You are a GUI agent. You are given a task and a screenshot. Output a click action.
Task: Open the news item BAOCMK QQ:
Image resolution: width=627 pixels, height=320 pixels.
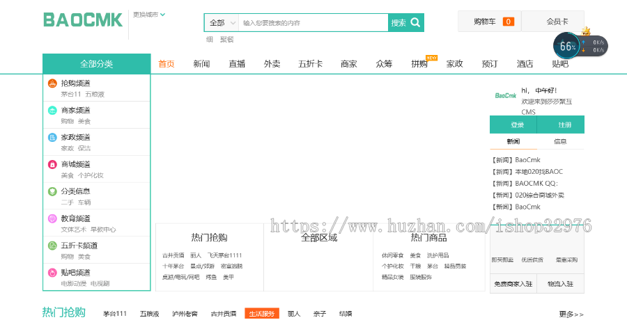coord(525,184)
